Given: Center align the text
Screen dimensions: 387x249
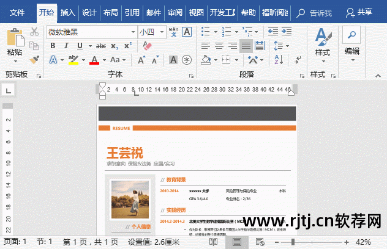Looking at the screenshot, I should click(x=219, y=46).
